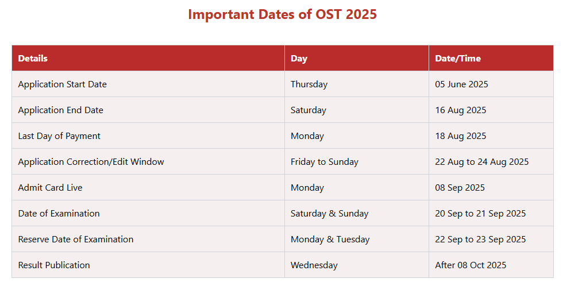Click the Saturday & Sunday day cell
The image size is (563, 286).
pyautogui.click(x=329, y=214)
